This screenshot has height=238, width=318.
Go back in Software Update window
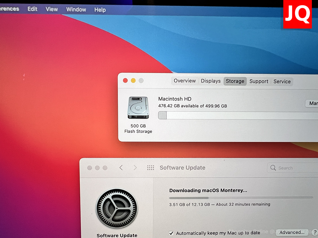click(121, 167)
